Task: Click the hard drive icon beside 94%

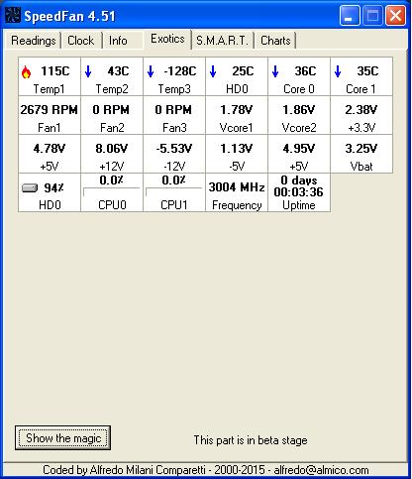Action: click(x=30, y=188)
